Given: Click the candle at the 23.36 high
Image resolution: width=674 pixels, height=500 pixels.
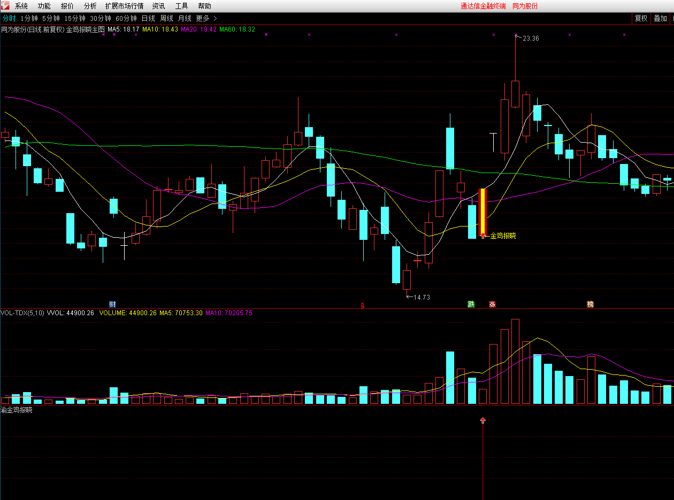Looking at the screenshot, I should 515,93.
